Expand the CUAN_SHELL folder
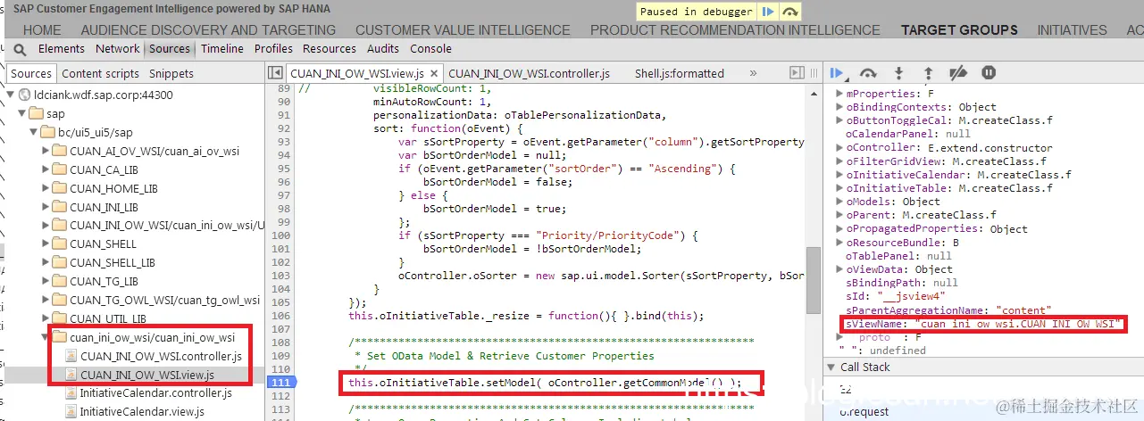Viewport: 1144px width, 421px height. pos(46,244)
